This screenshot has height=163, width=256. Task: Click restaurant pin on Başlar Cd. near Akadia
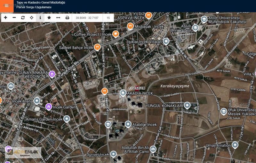coord(105,91)
